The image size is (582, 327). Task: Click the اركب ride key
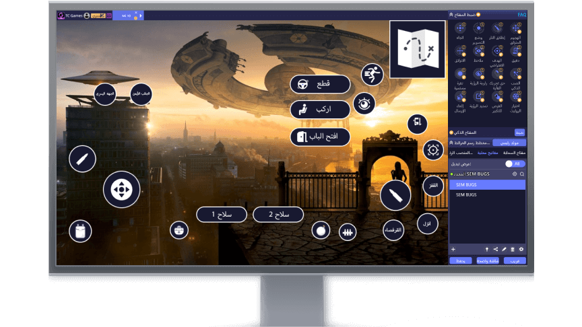[x=320, y=110]
